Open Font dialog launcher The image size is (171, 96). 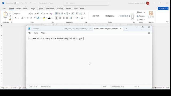click(x=53, y=22)
